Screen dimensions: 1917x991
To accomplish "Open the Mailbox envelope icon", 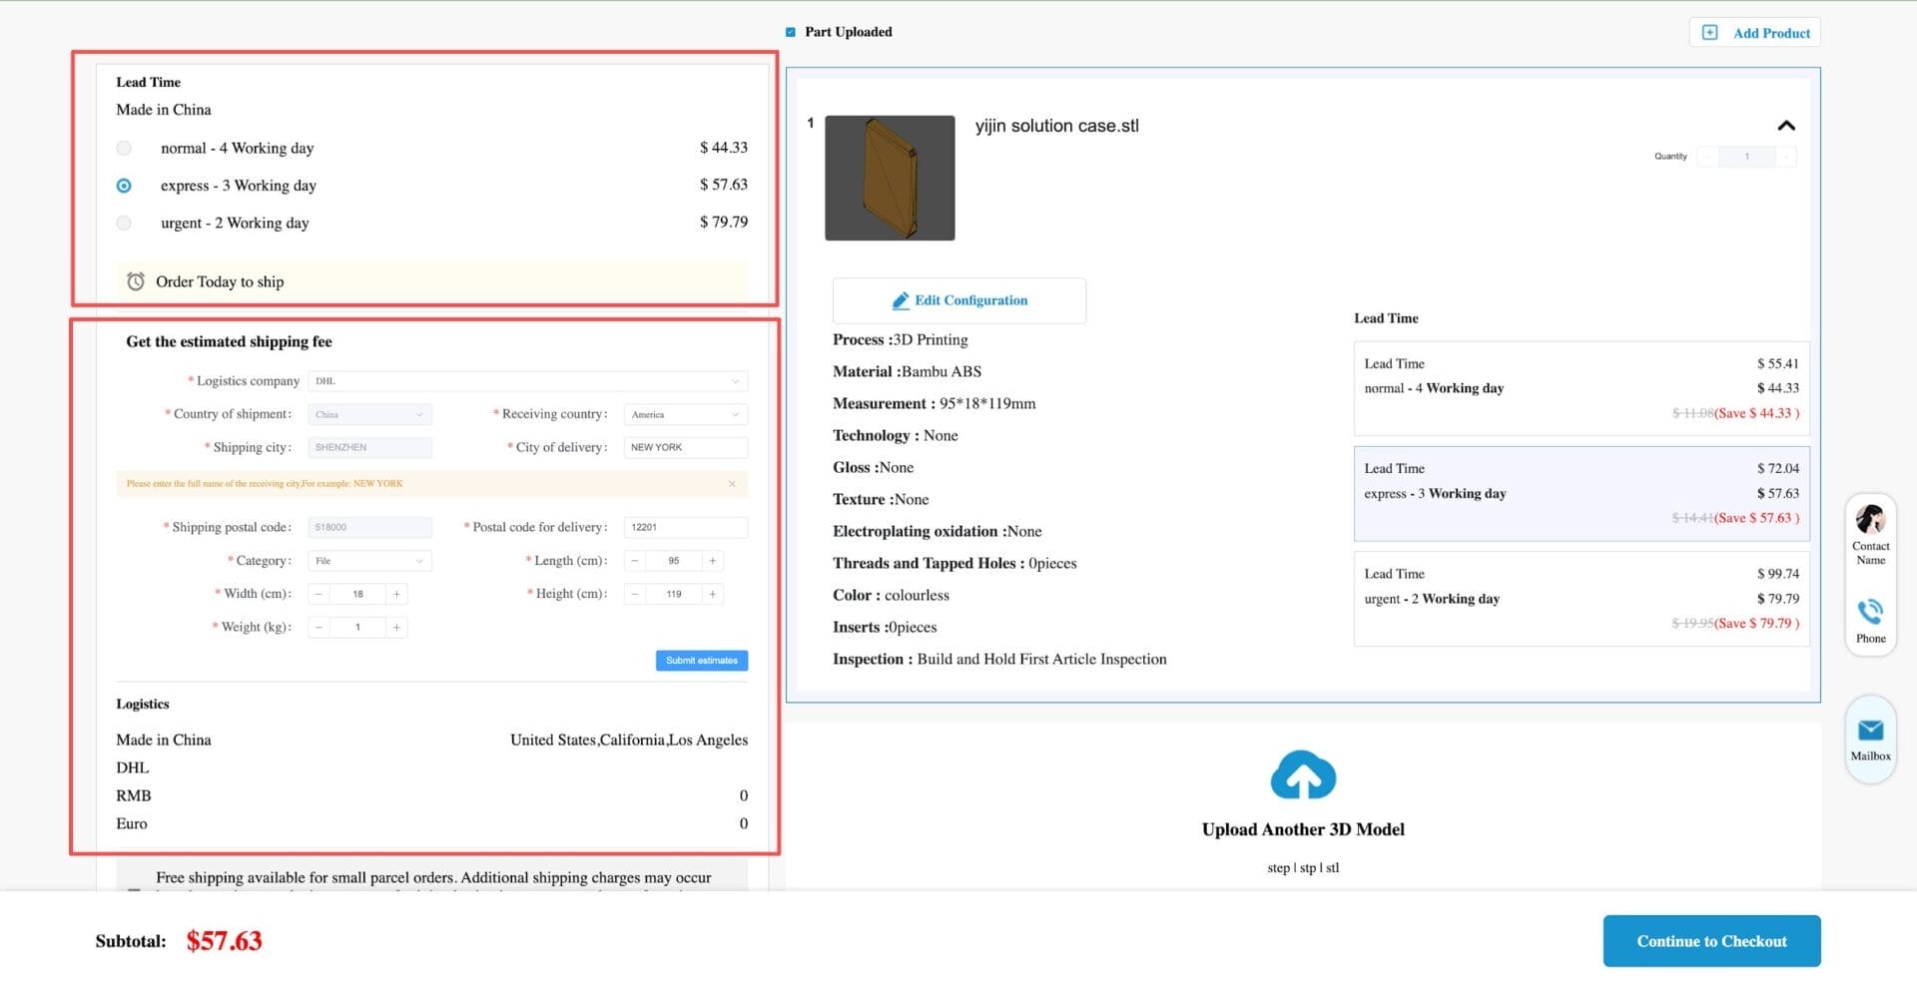I will point(1870,731).
